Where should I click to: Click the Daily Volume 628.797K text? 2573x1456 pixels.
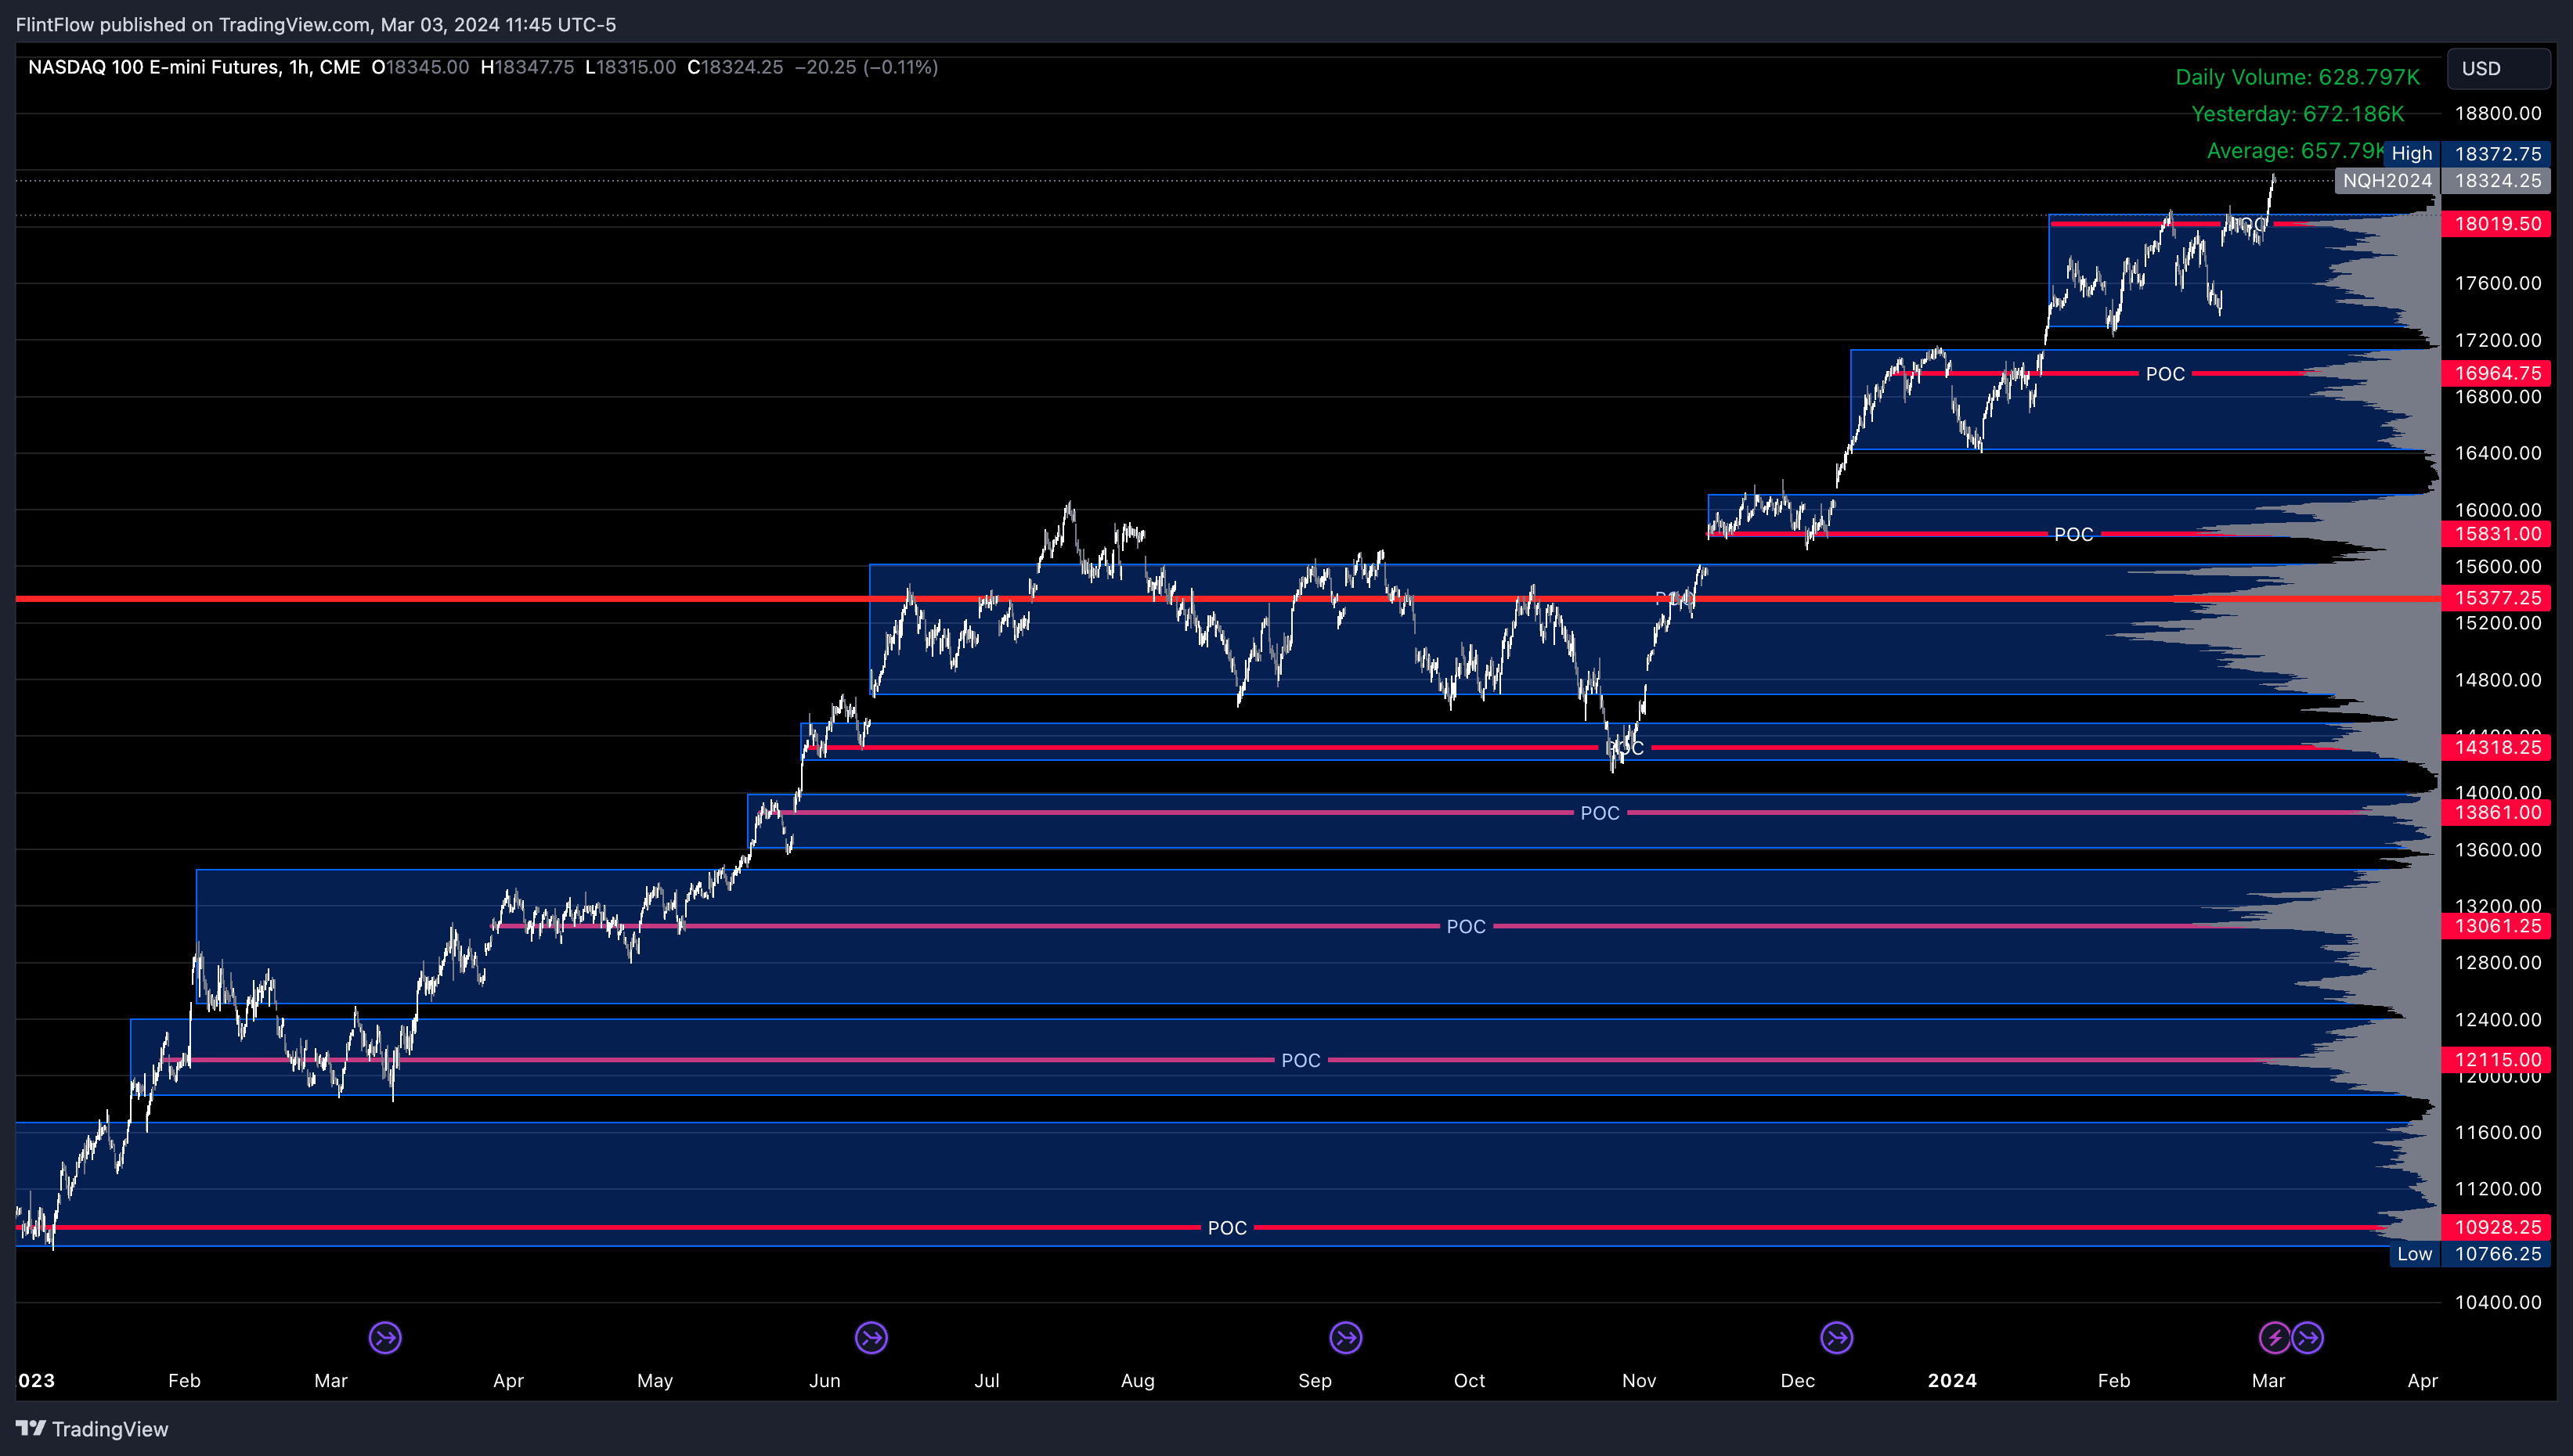(2297, 77)
